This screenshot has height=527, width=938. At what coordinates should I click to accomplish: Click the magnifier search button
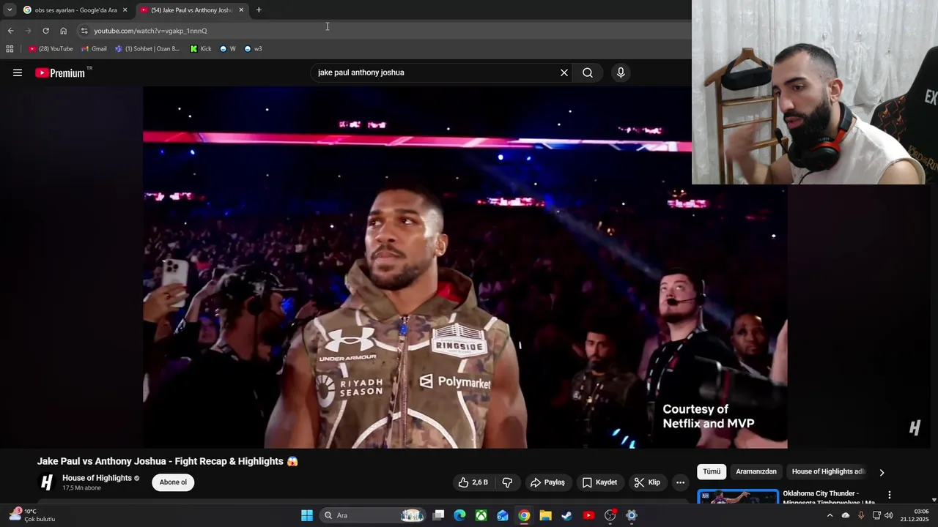click(588, 72)
